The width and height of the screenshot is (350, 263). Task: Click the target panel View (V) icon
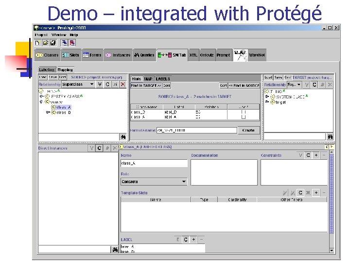pyautogui.click(x=307, y=85)
